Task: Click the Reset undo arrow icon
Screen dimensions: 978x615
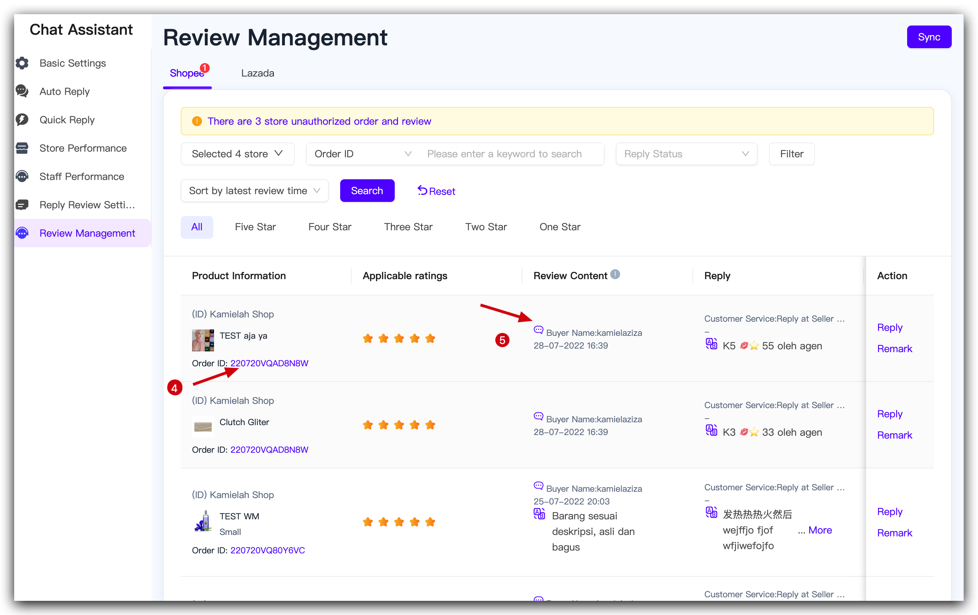Action: (x=422, y=190)
